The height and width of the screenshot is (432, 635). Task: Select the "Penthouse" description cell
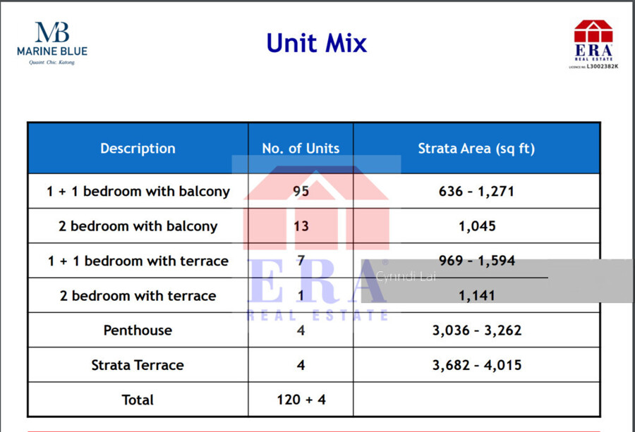point(138,331)
